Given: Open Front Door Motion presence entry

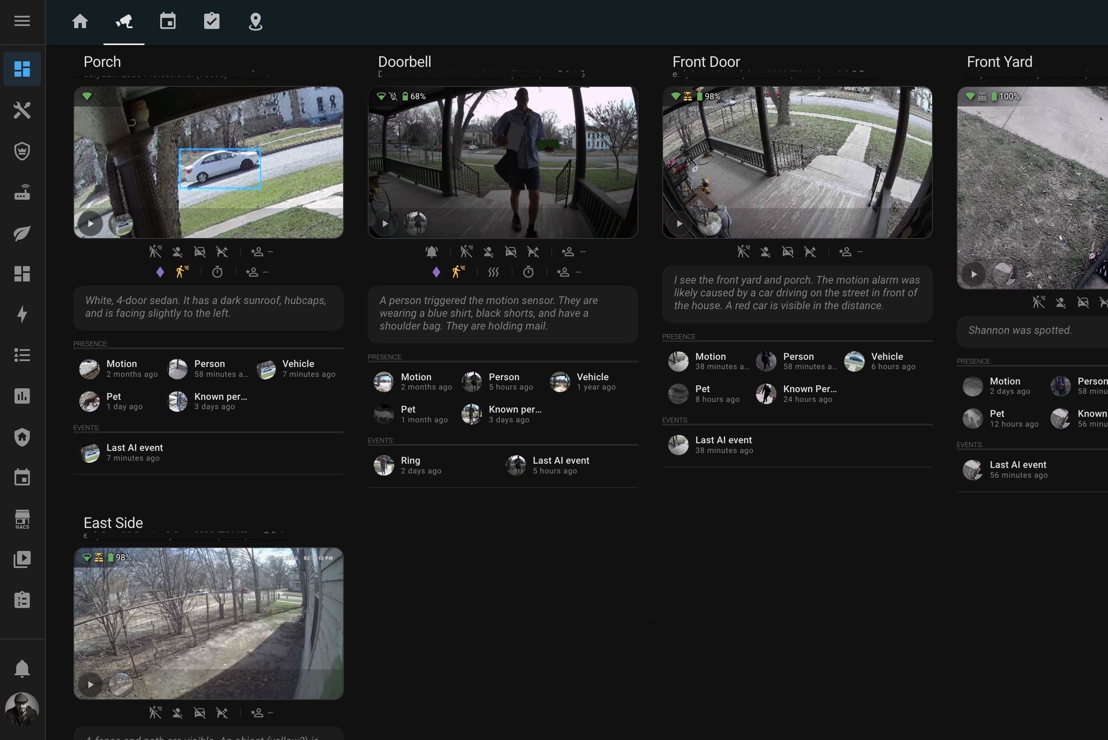Looking at the screenshot, I should pos(709,361).
